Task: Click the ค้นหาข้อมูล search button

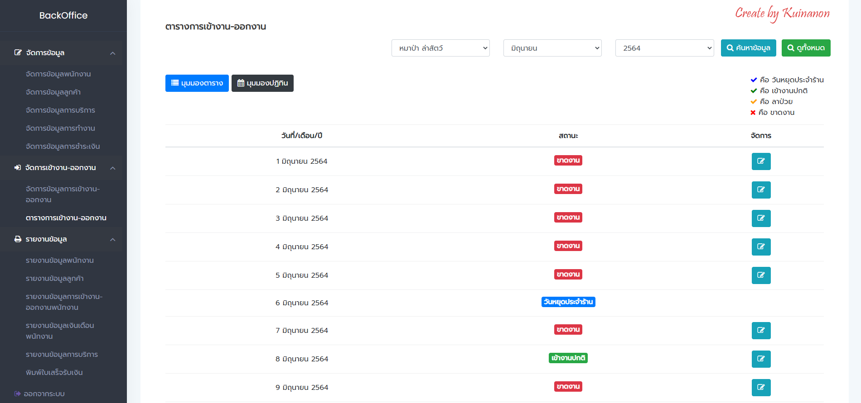Action: (x=748, y=48)
